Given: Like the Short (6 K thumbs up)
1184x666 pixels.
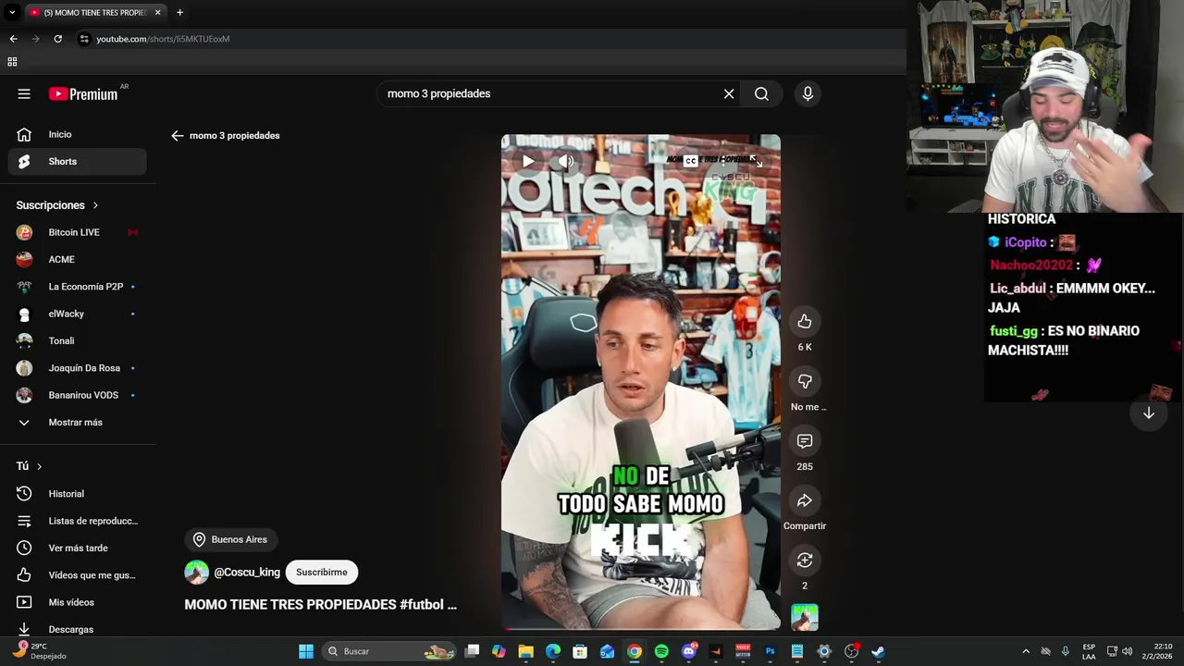Looking at the screenshot, I should click(805, 321).
